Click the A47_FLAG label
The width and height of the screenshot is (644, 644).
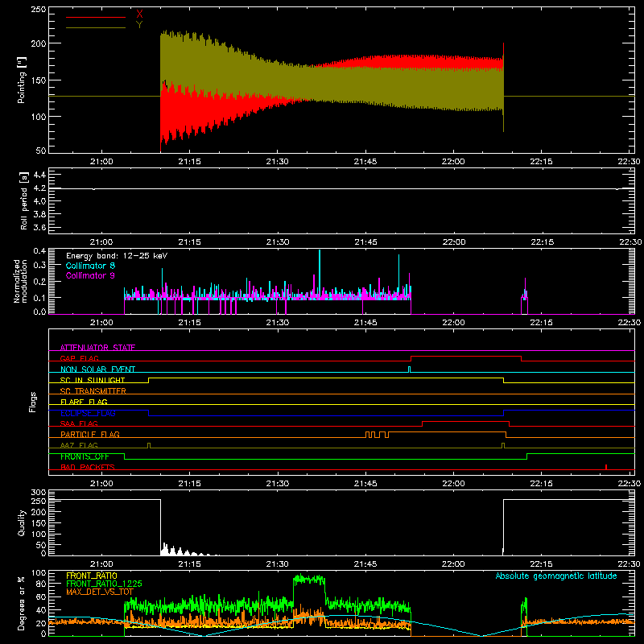pyautogui.click(x=79, y=445)
